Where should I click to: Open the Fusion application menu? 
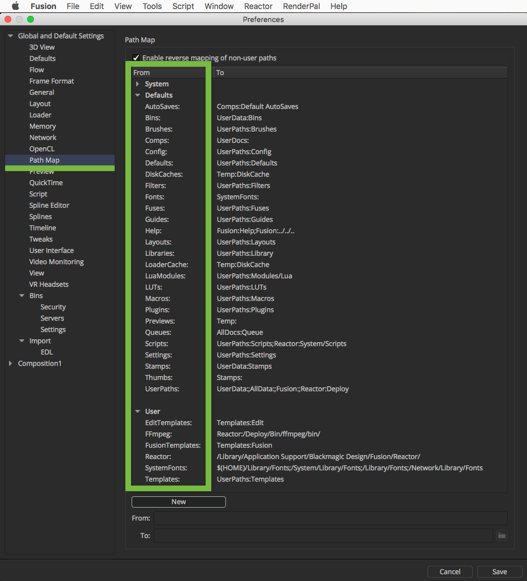[x=43, y=6]
